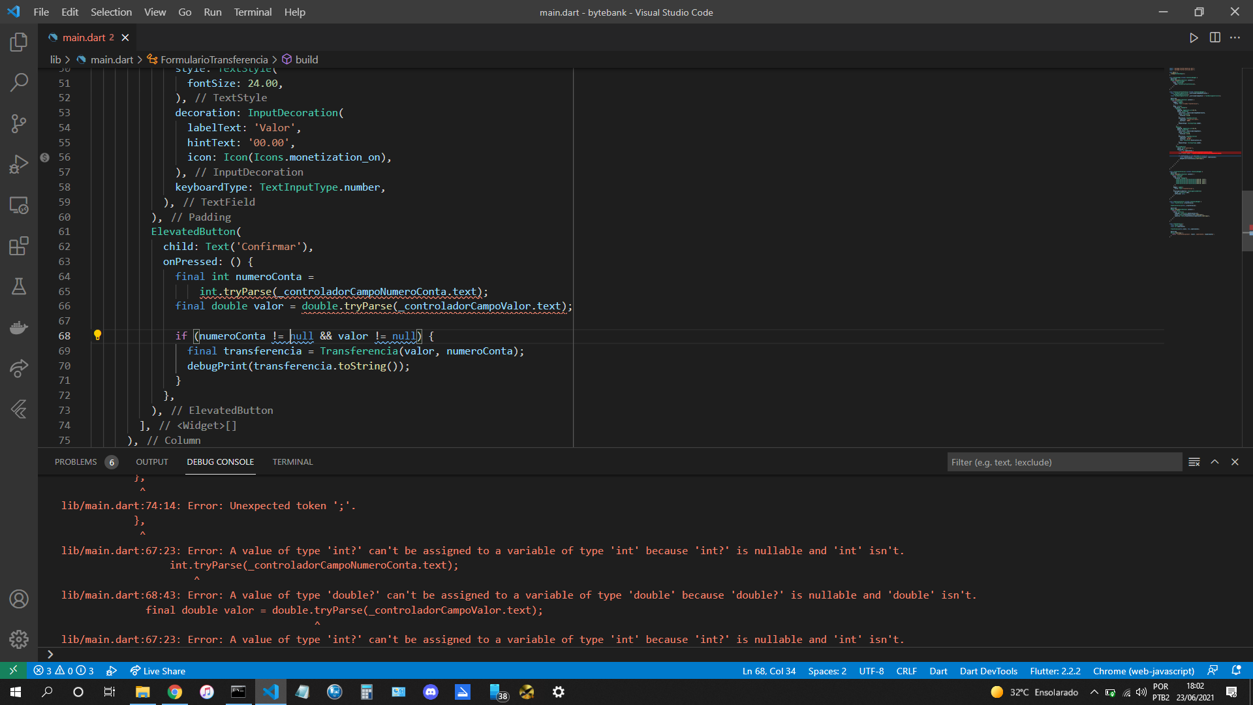Open the Testing flask view
Image resolution: width=1253 pixels, height=705 pixels.
[x=19, y=286]
